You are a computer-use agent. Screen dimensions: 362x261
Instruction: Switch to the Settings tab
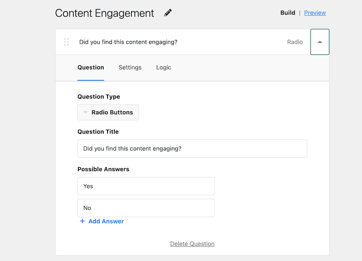point(130,67)
